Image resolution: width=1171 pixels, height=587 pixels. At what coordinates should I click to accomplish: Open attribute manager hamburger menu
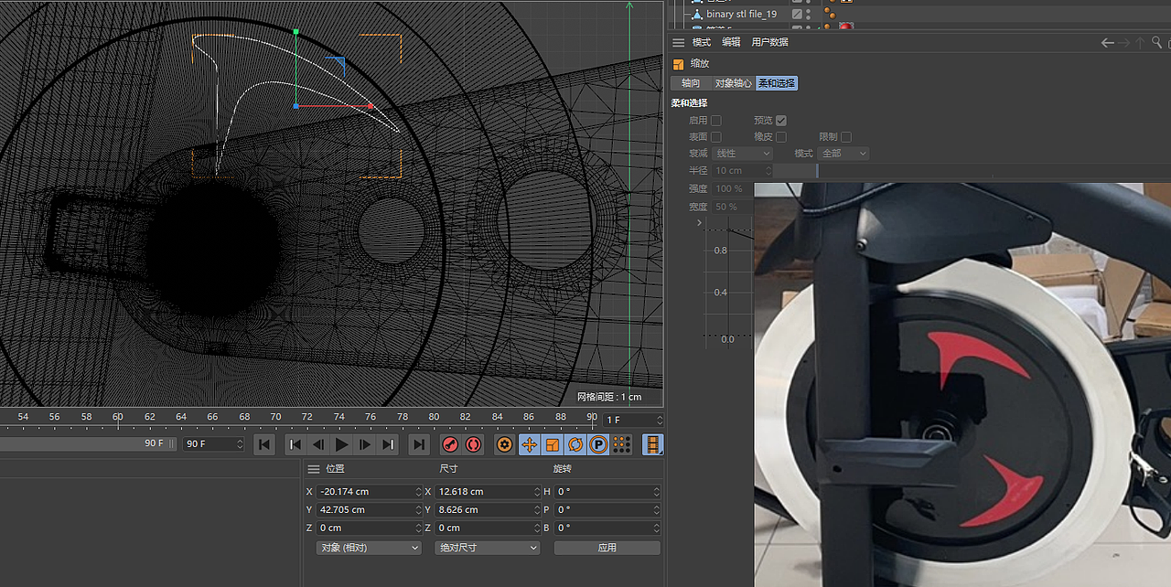point(678,42)
